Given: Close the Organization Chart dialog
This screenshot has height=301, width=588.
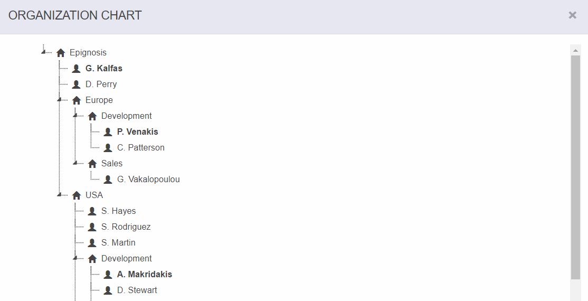Looking at the screenshot, I should coord(572,15).
